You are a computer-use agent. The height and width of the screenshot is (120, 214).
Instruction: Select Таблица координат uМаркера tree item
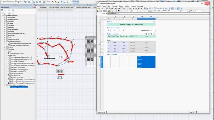click(19, 45)
